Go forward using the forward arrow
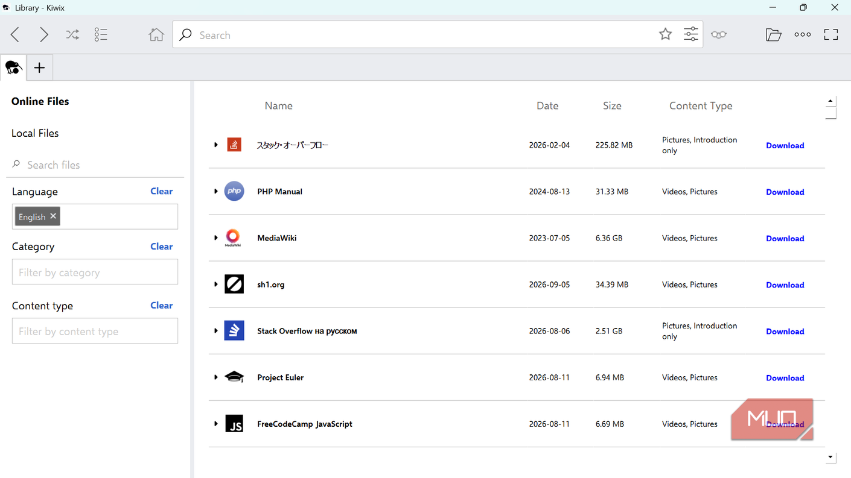The image size is (851, 478). click(43, 35)
